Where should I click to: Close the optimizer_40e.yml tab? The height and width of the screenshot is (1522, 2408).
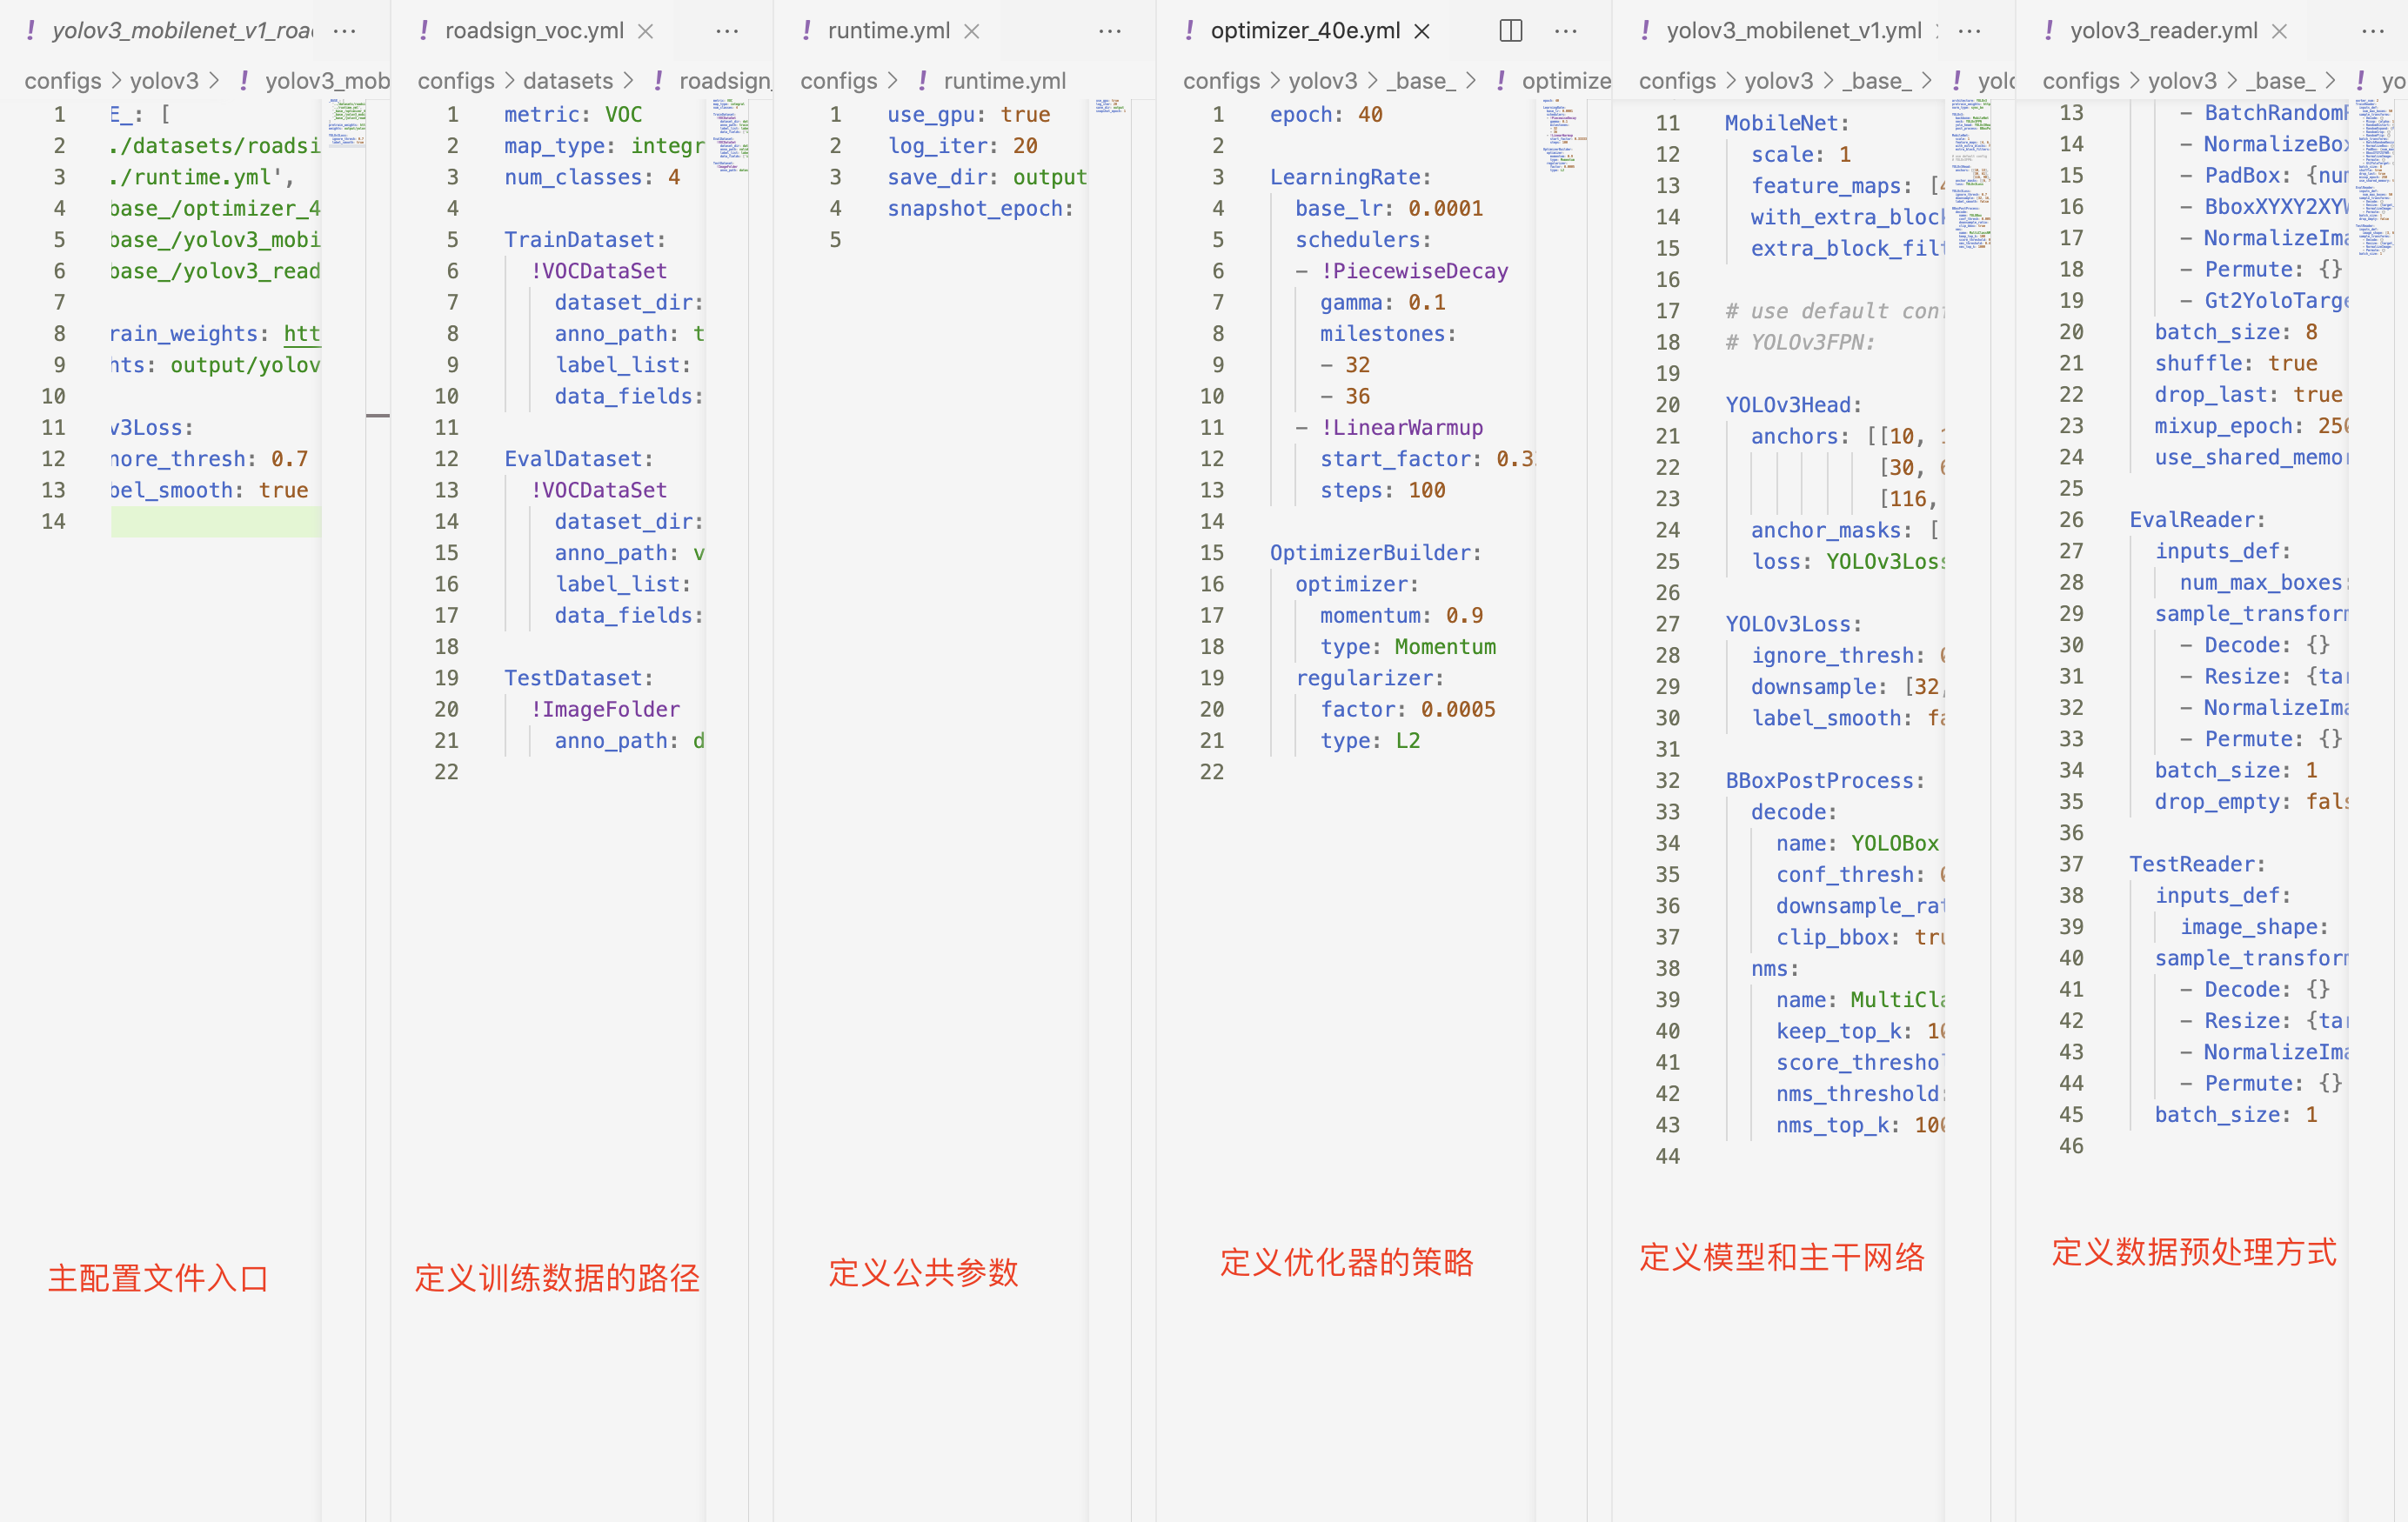tap(1422, 31)
